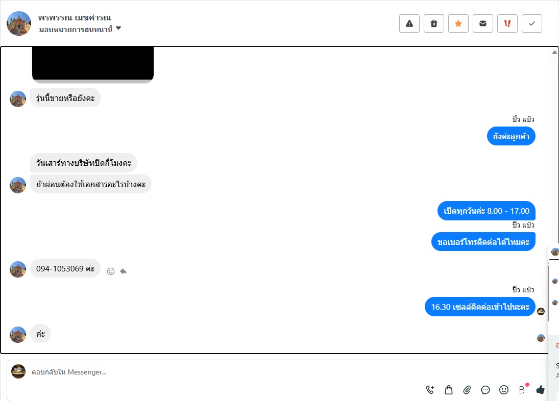Mark conversation unread with envelope icon
Screen dimensions: 559x401
(x=483, y=23)
